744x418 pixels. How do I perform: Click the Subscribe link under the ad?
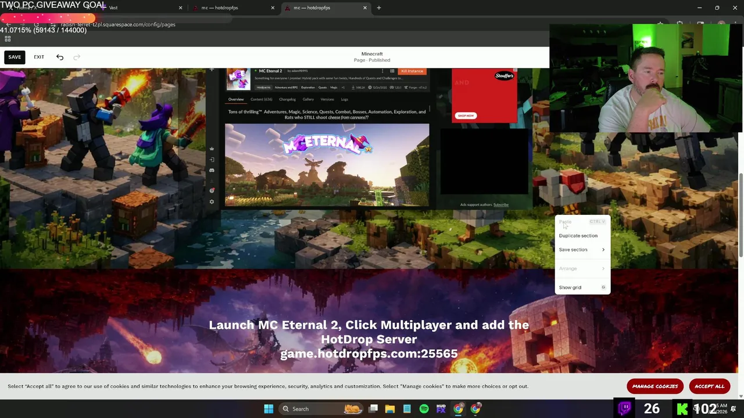(x=501, y=204)
